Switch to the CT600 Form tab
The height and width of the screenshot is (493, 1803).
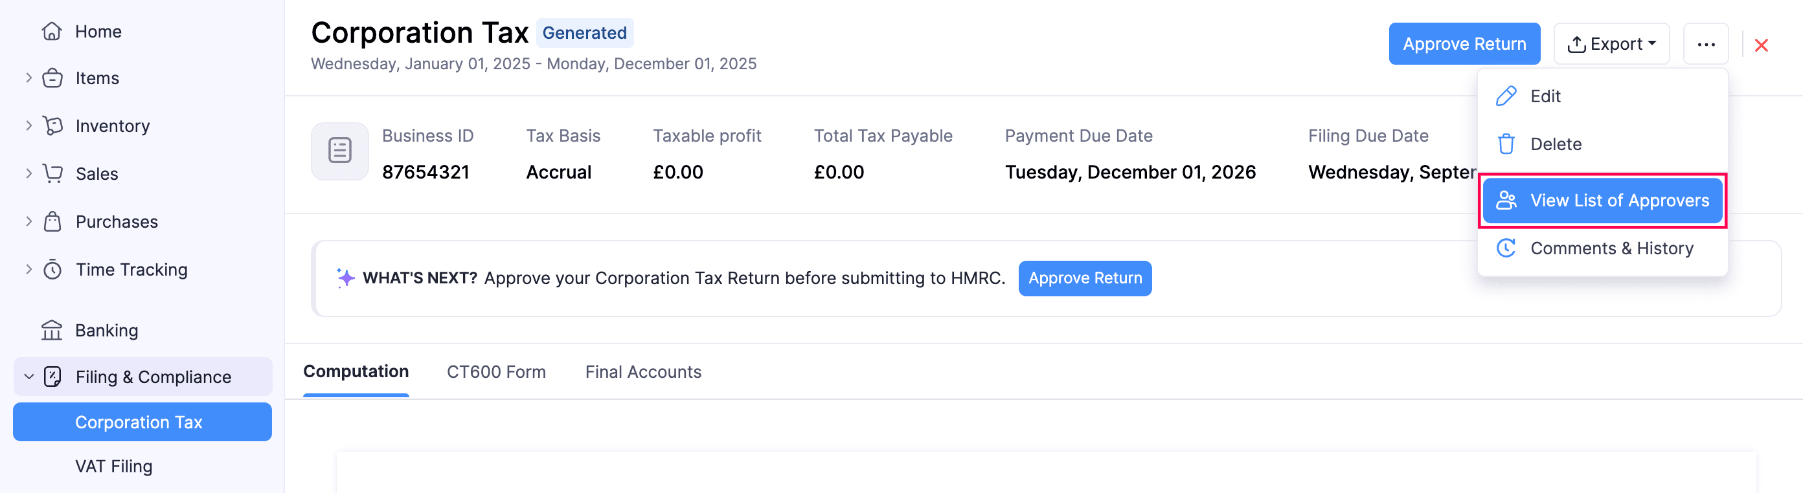point(495,372)
